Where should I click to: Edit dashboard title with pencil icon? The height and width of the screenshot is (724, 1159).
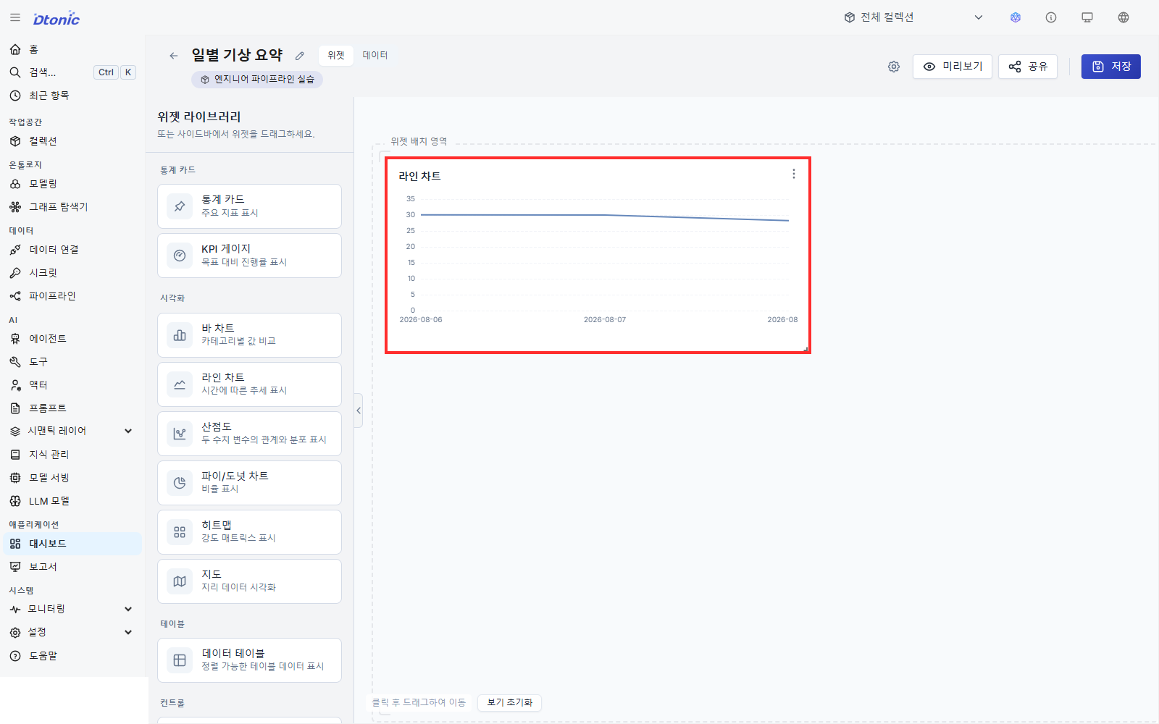[x=300, y=56]
